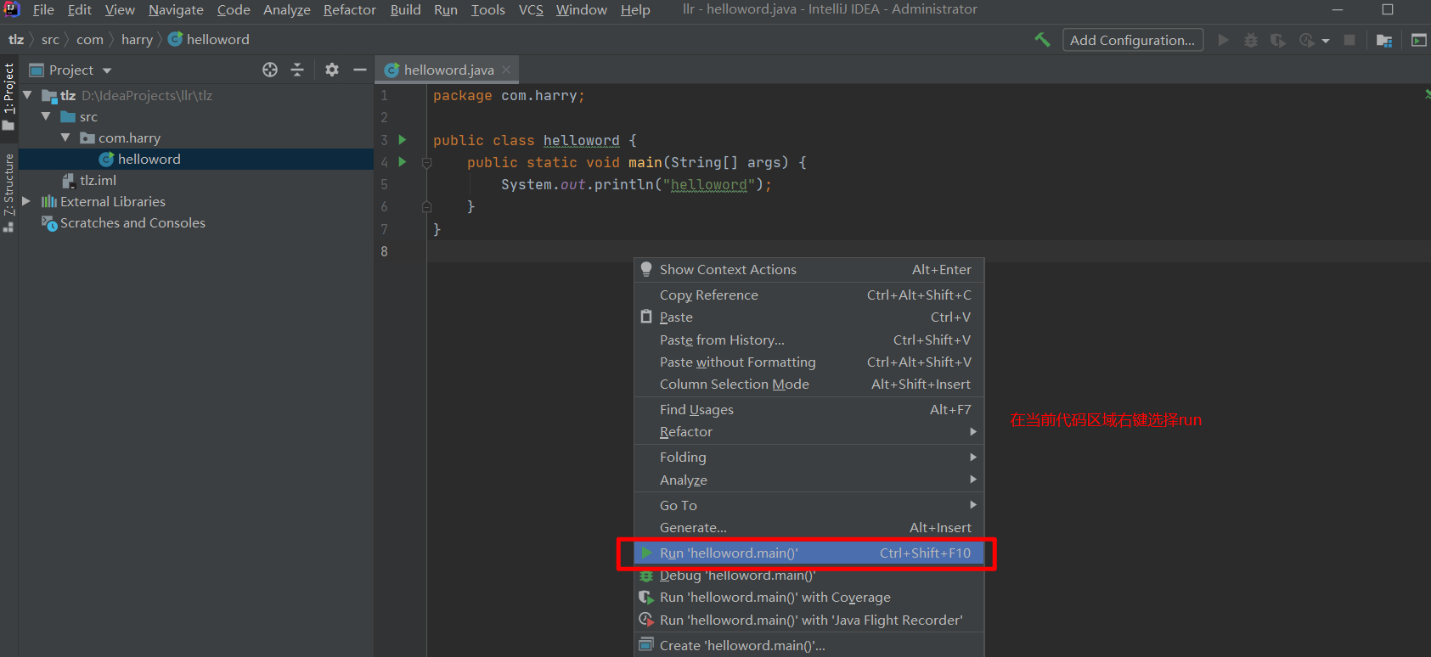The height and width of the screenshot is (657, 1431).
Task: Close the helloword.java editor tab
Action: [506, 70]
